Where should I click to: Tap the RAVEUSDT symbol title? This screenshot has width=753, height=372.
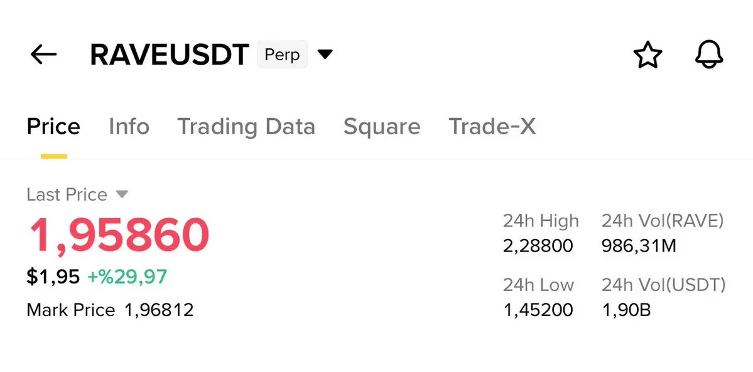170,55
